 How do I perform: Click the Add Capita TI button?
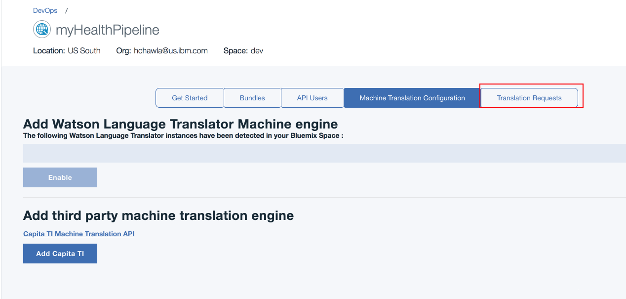click(60, 254)
